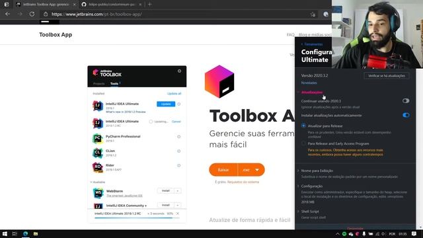Open the site info lock icon

point(46,15)
